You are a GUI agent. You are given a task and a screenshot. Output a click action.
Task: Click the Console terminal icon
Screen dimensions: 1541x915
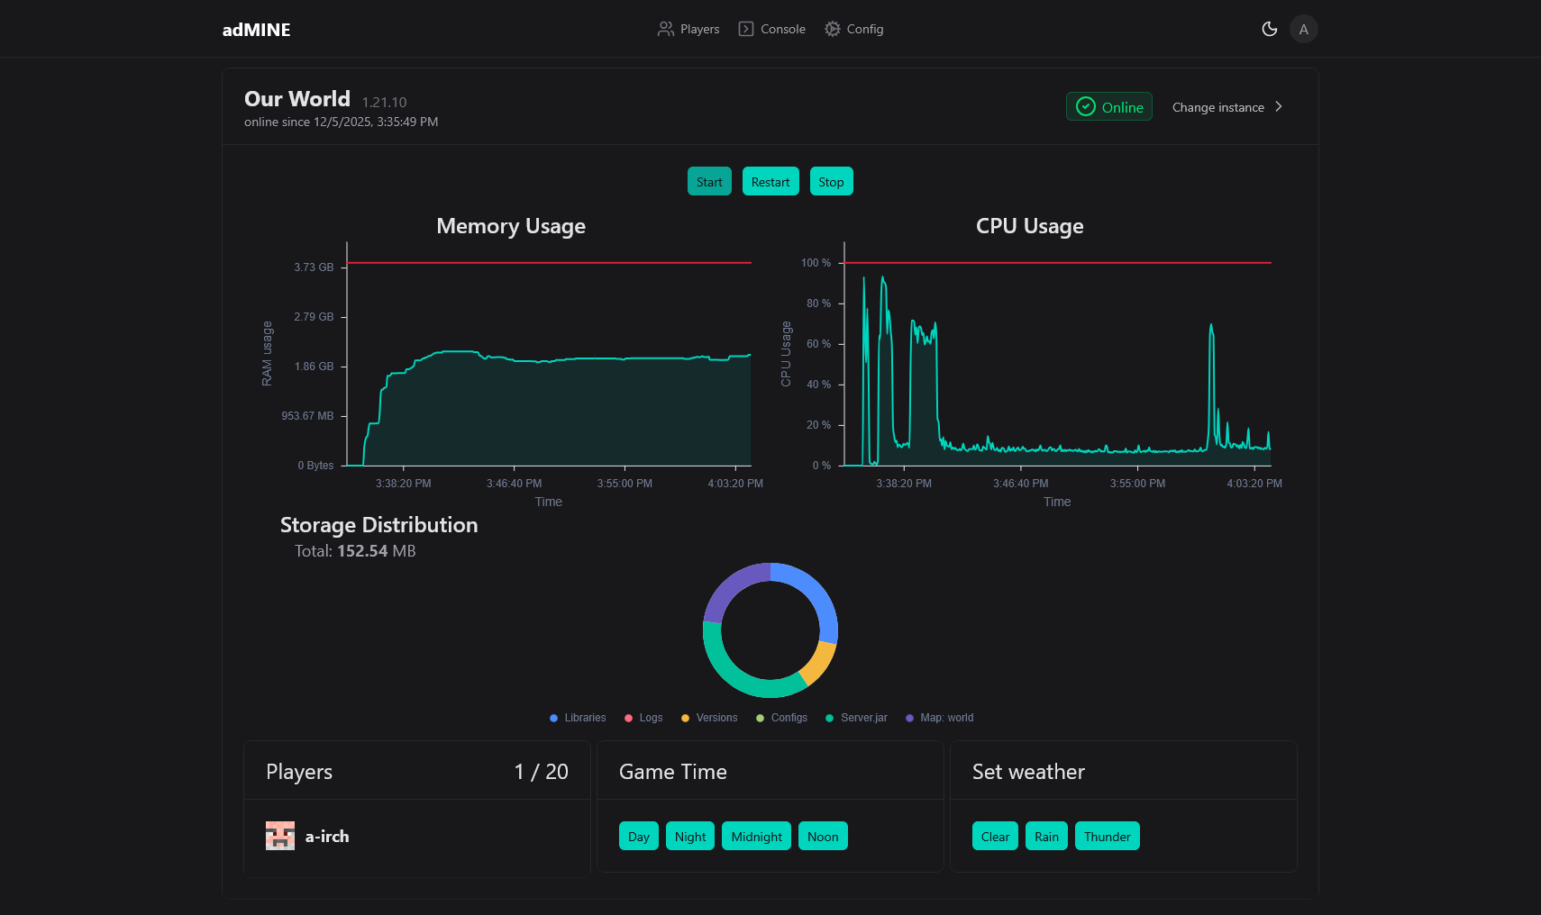746,29
